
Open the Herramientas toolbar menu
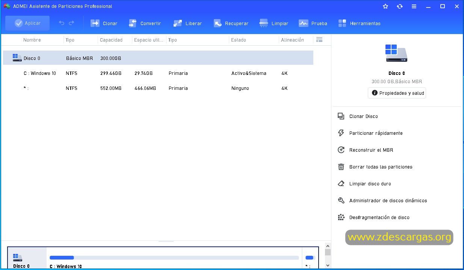click(x=359, y=23)
